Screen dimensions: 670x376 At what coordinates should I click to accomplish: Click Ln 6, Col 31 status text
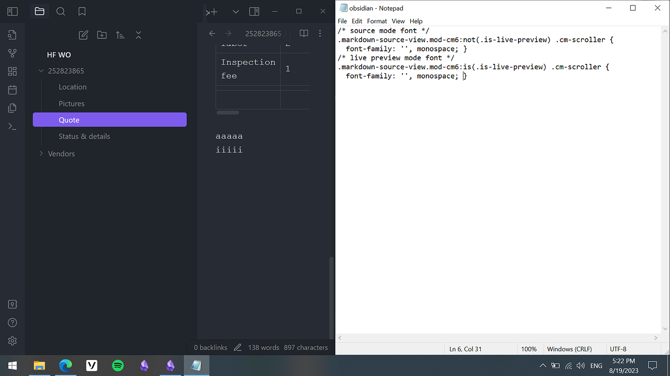click(x=466, y=349)
